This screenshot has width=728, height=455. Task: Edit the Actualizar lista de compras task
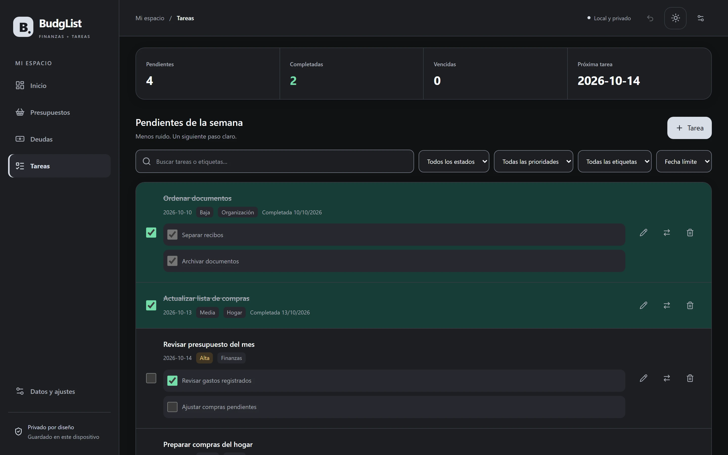tap(644, 305)
